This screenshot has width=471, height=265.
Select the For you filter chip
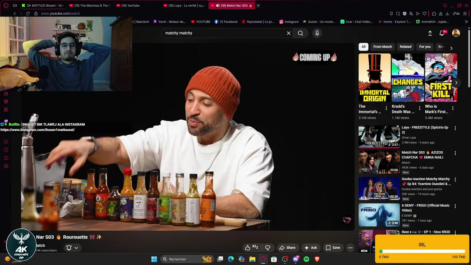pyautogui.click(x=425, y=47)
